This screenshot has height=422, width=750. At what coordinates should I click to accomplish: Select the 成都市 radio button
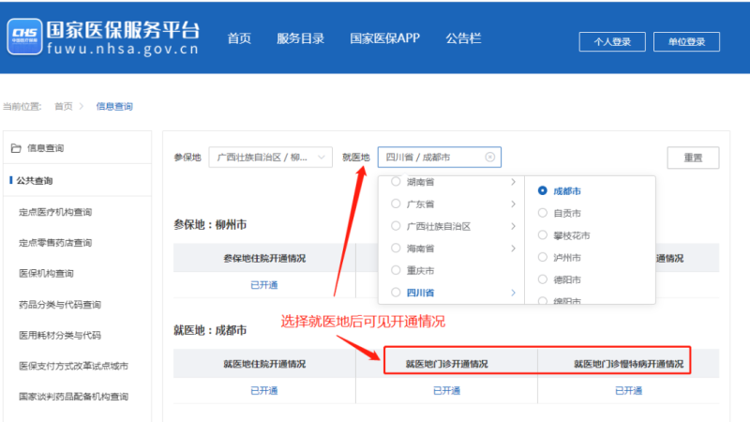coord(543,190)
